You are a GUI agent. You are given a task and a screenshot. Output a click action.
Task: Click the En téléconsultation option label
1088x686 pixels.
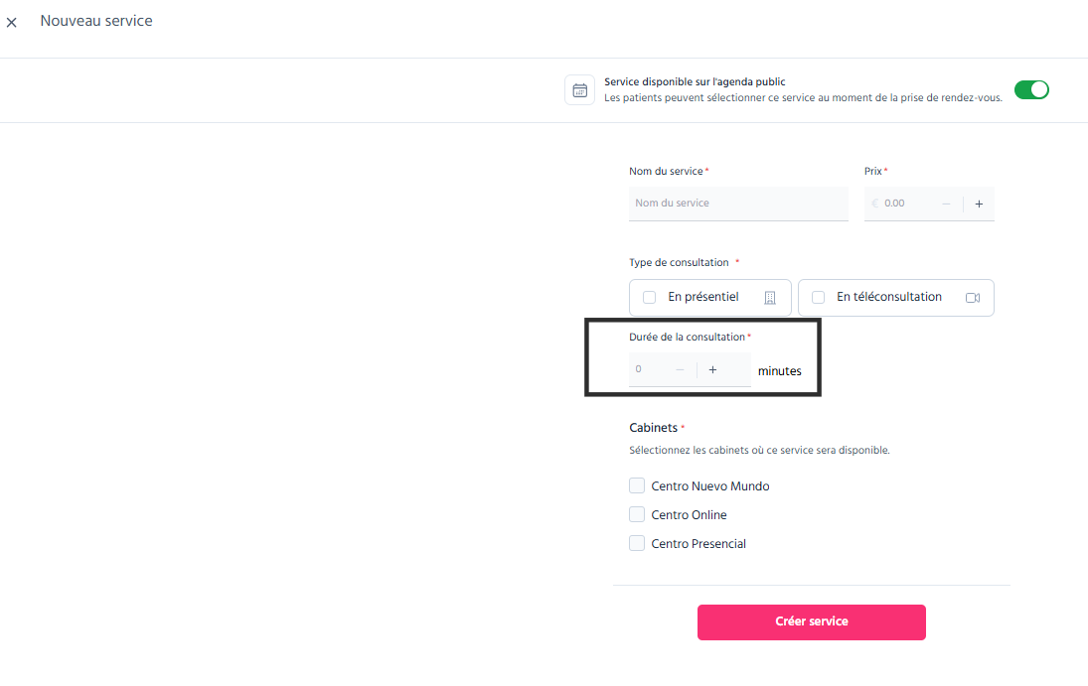(x=889, y=297)
